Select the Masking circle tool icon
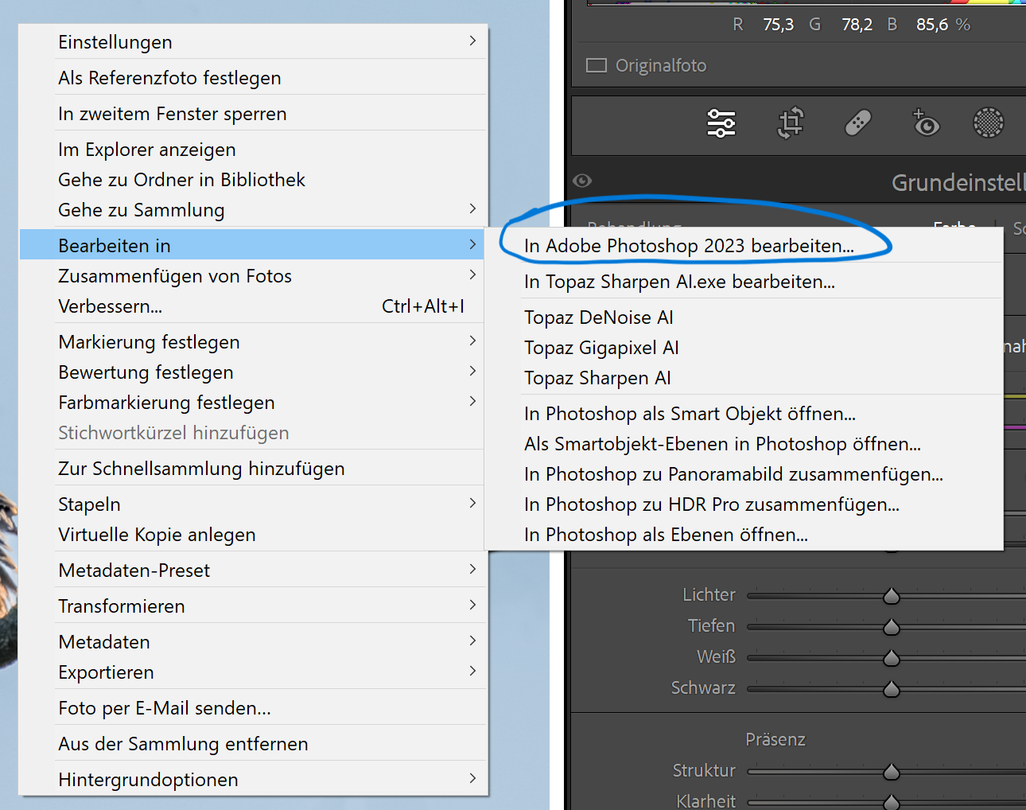This screenshot has height=810, width=1026. point(989,123)
